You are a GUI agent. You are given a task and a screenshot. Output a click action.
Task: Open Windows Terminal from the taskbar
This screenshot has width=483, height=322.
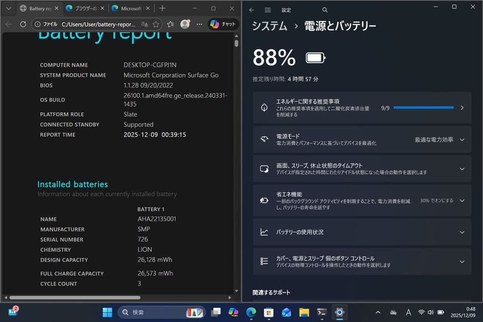(x=322, y=312)
